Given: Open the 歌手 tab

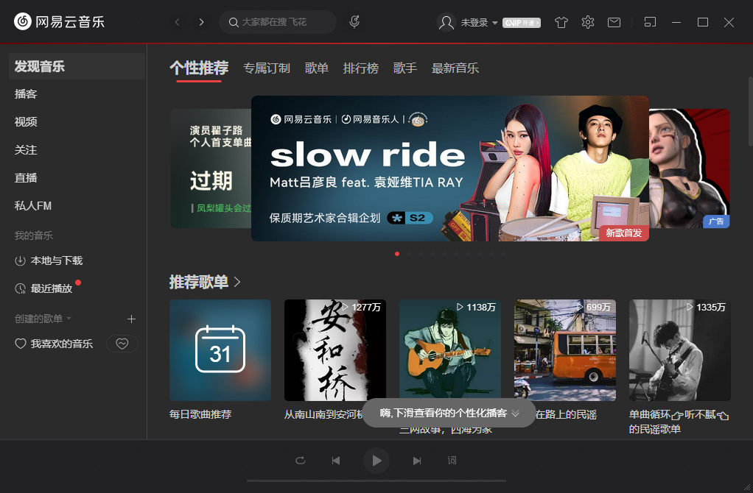Looking at the screenshot, I should coord(404,68).
